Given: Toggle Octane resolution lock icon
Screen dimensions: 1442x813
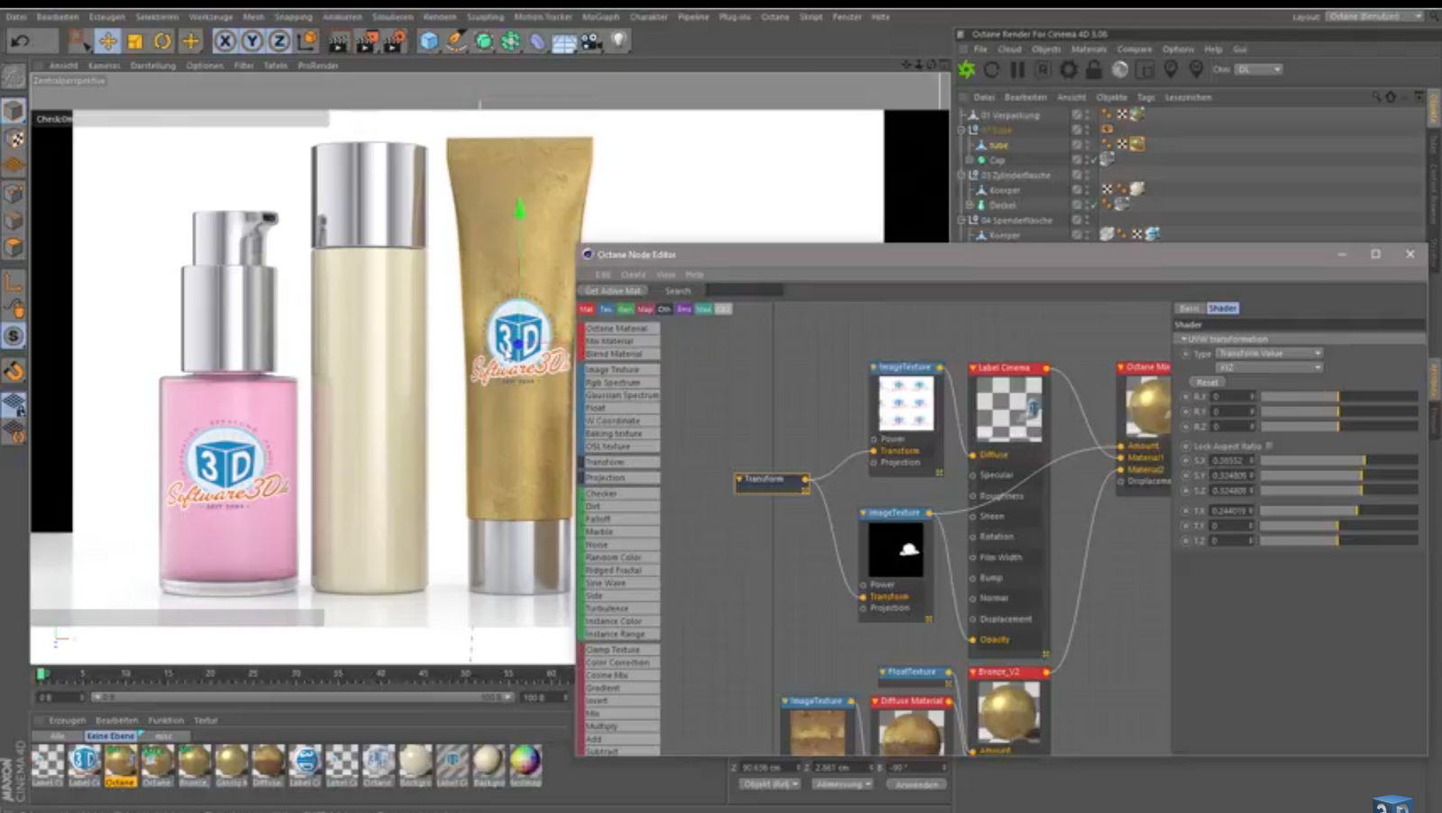Looking at the screenshot, I should pos(1094,70).
